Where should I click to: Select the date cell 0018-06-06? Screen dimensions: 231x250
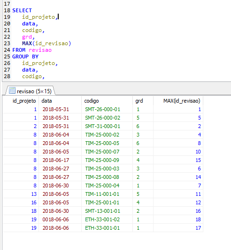coord(60,219)
